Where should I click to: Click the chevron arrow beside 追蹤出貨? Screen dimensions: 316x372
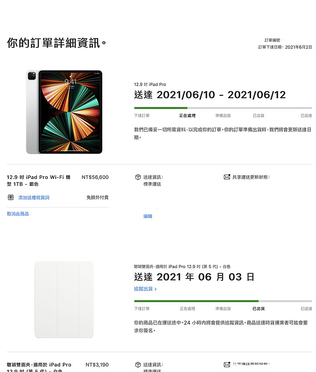point(155,289)
